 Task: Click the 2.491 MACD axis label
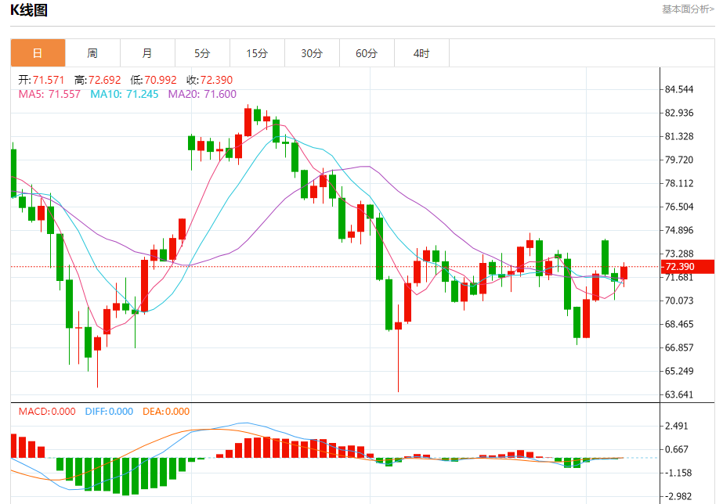point(677,427)
